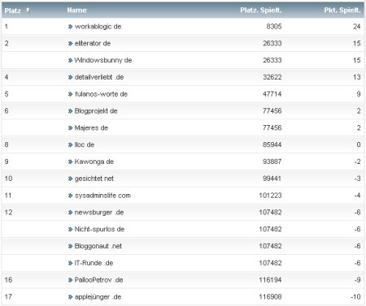This screenshot has width=366, height=306.
Task: Click the arrow icon before eliterator de
Action: point(70,43)
